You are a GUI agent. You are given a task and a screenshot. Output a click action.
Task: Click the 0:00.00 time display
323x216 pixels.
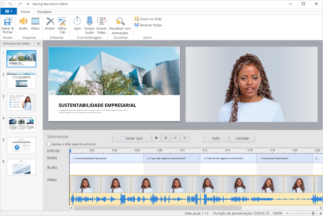pos(54,151)
